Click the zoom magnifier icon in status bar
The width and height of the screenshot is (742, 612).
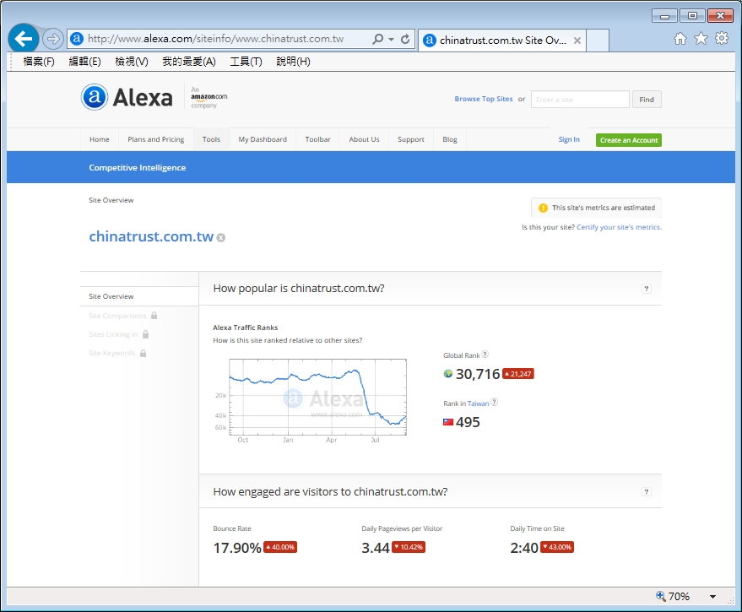click(661, 596)
